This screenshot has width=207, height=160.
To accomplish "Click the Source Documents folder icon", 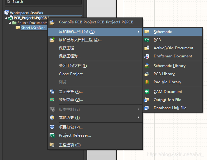I will coord(14,23).
